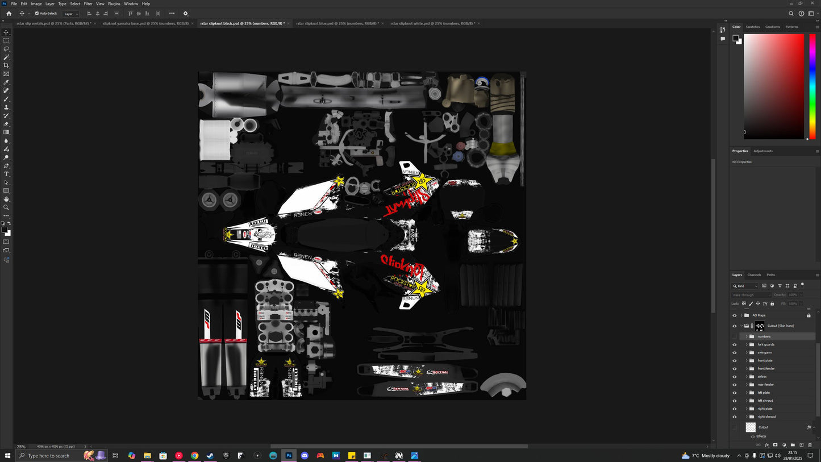Toggle the Auto-Select checkbox

coord(37,14)
